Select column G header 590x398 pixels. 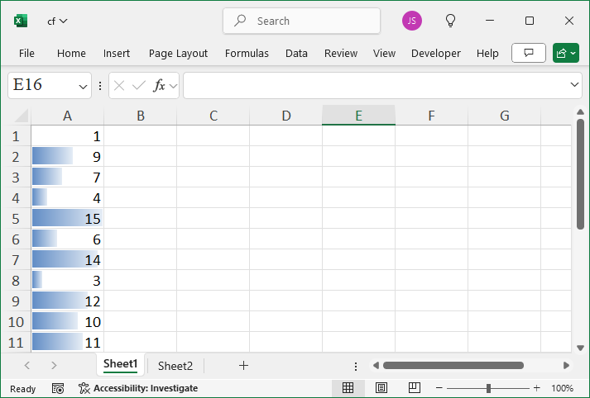[504, 116]
